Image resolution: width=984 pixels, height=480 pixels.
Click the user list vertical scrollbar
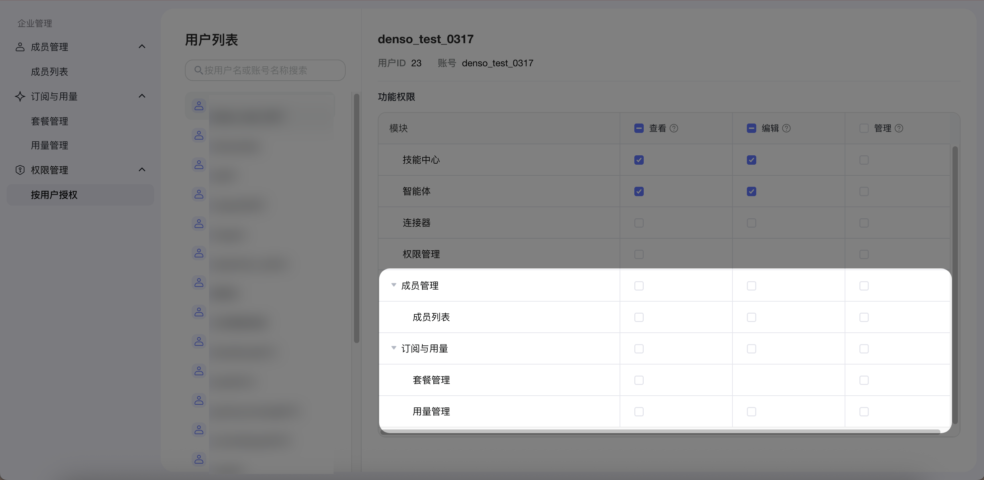tap(356, 219)
